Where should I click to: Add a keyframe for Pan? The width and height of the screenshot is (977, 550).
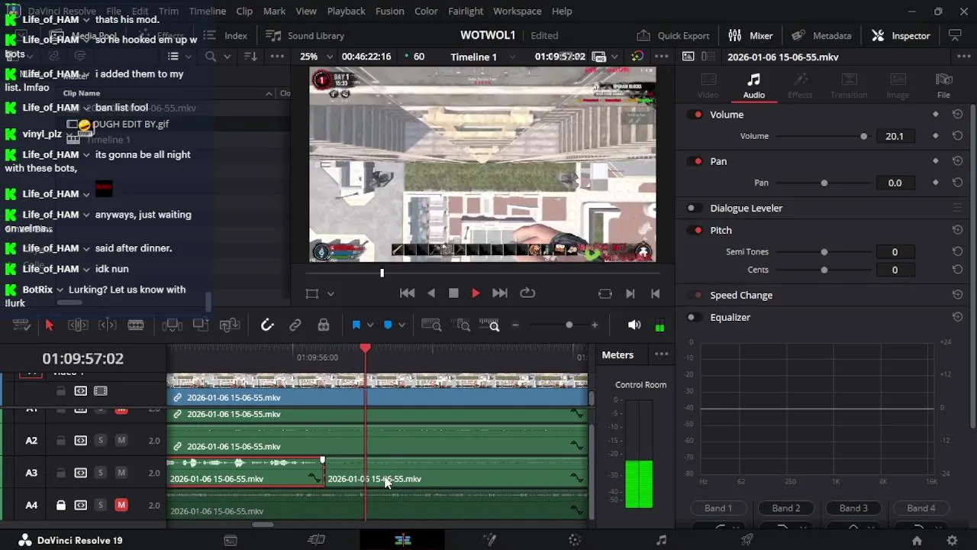click(x=936, y=183)
